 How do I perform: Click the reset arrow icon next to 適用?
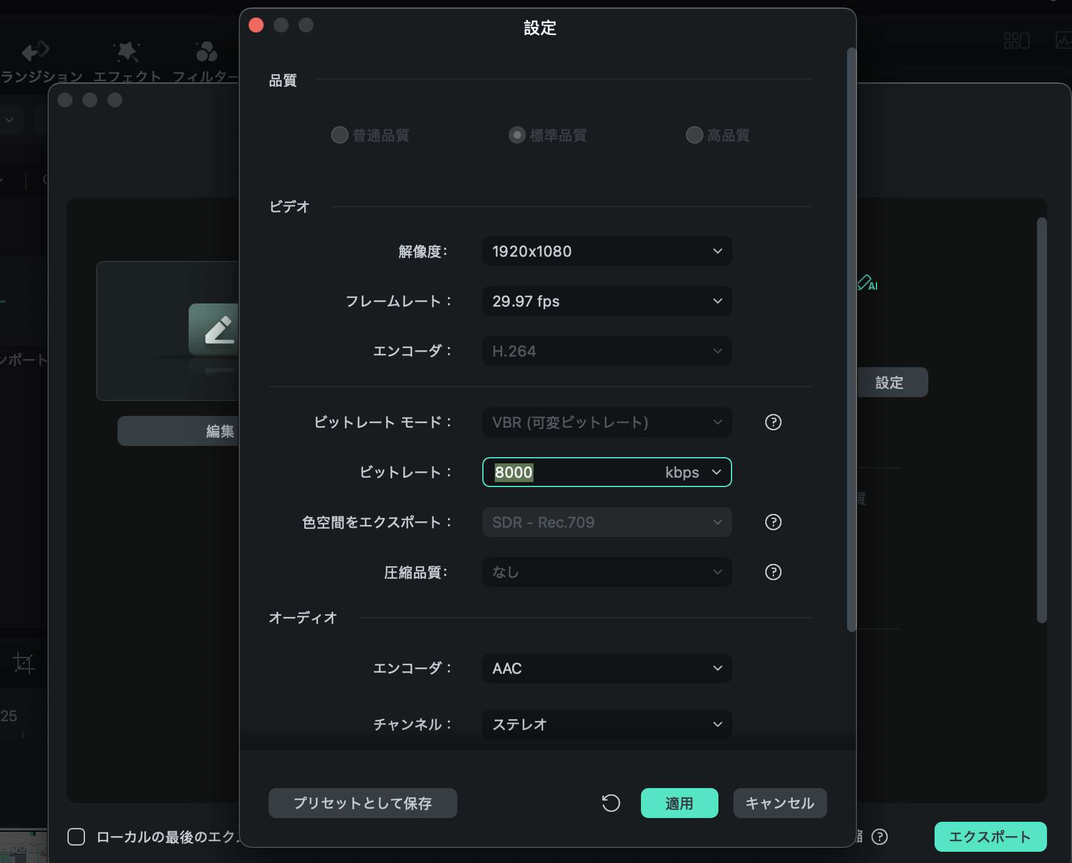(x=611, y=803)
